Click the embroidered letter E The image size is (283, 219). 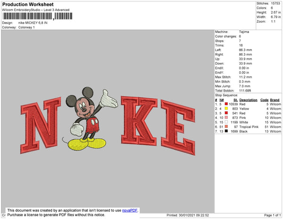(178, 127)
